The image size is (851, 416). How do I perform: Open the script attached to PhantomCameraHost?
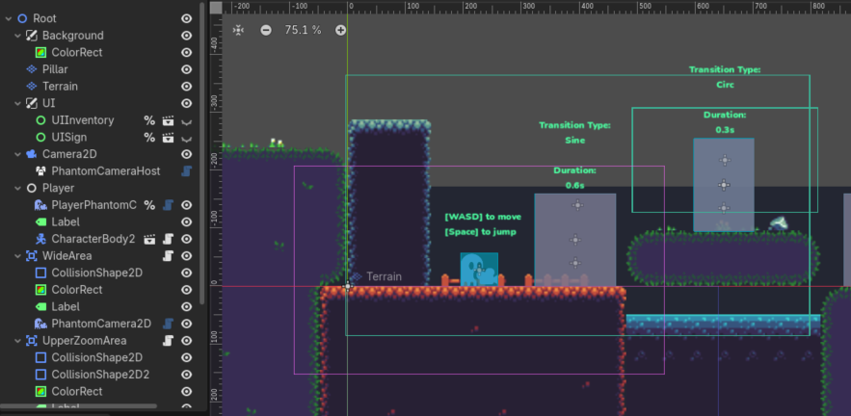click(186, 171)
